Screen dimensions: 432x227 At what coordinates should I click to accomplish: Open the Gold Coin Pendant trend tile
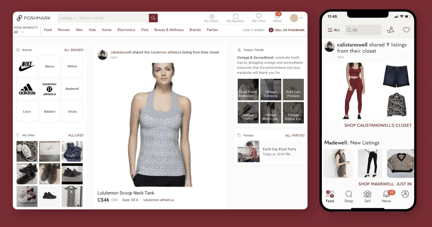pyautogui.click(x=293, y=90)
